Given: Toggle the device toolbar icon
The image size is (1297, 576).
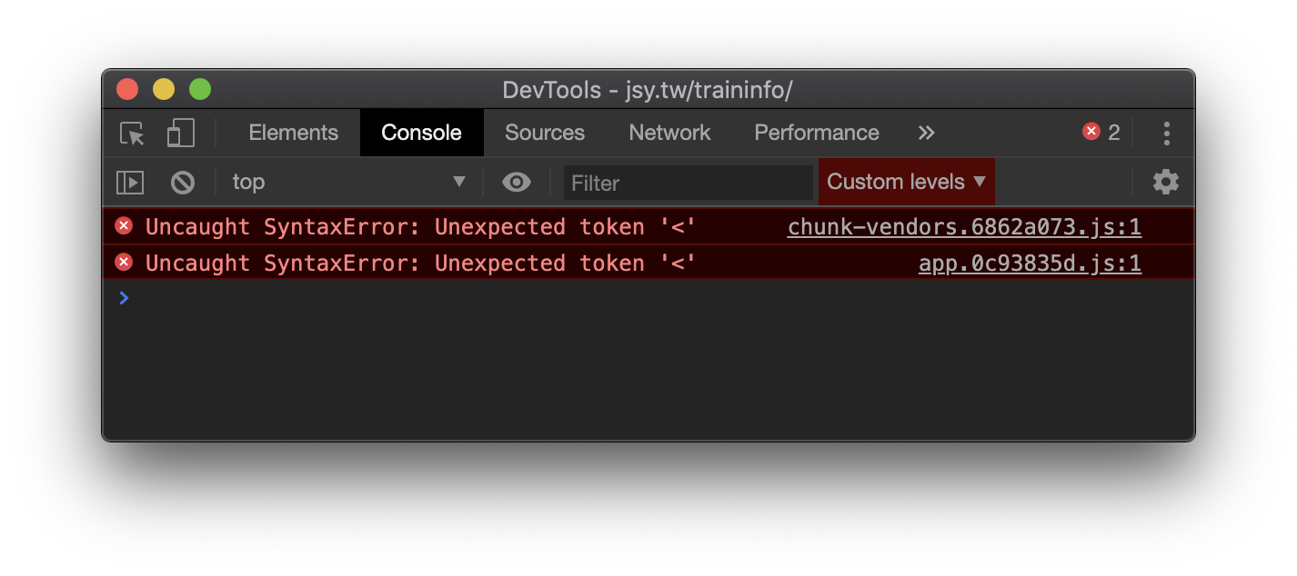Looking at the screenshot, I should [181, 133].
